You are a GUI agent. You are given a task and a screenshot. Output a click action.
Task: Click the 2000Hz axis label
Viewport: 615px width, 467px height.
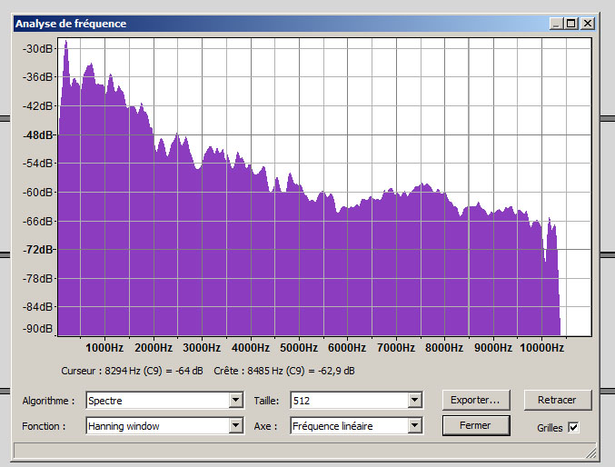[x=154, y=348]
